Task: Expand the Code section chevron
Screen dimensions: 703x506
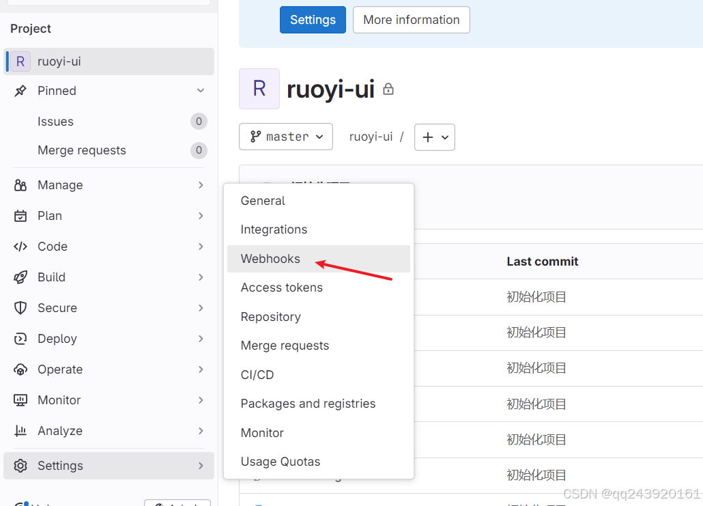Action: click(201, 247)
